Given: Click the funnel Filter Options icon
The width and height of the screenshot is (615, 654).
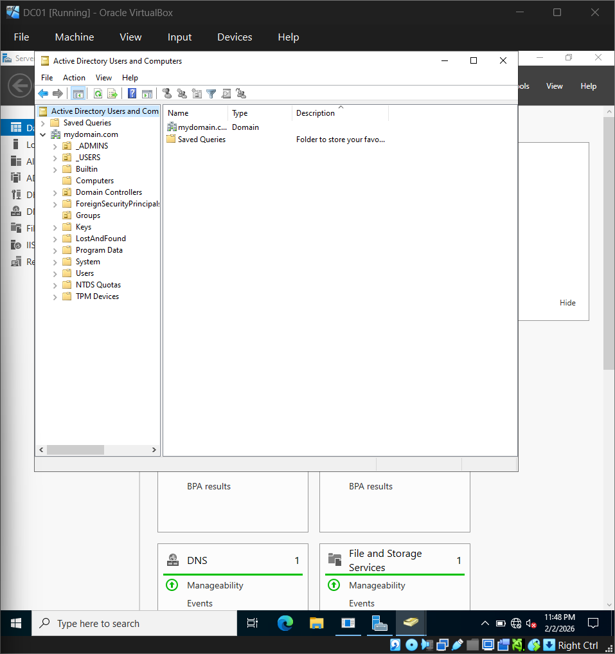Looking at the screenshot, I should (211, 94).
